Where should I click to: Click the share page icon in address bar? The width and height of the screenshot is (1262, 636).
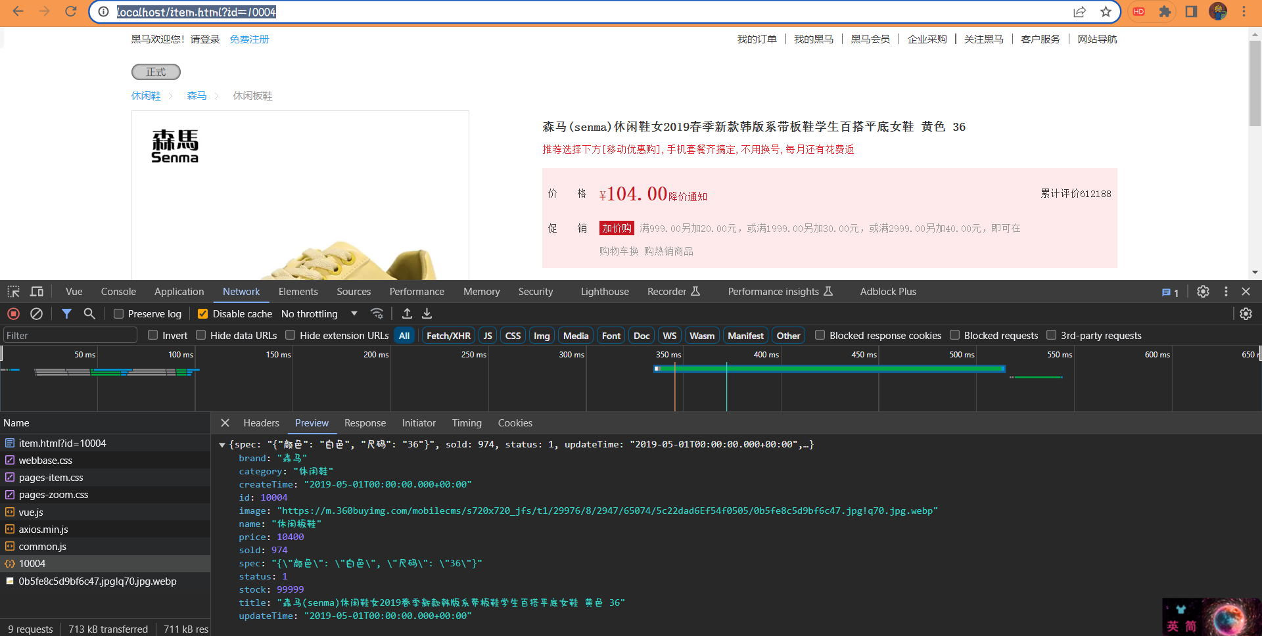pyautogui.click(x=1079, y=12)
